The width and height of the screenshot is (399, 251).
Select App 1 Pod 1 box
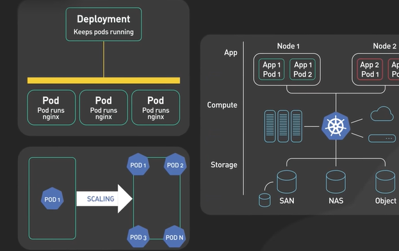click(272, 69)
